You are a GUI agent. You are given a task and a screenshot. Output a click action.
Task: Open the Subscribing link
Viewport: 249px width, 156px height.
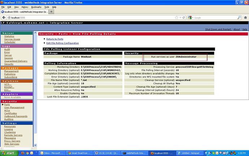point(10,77)
